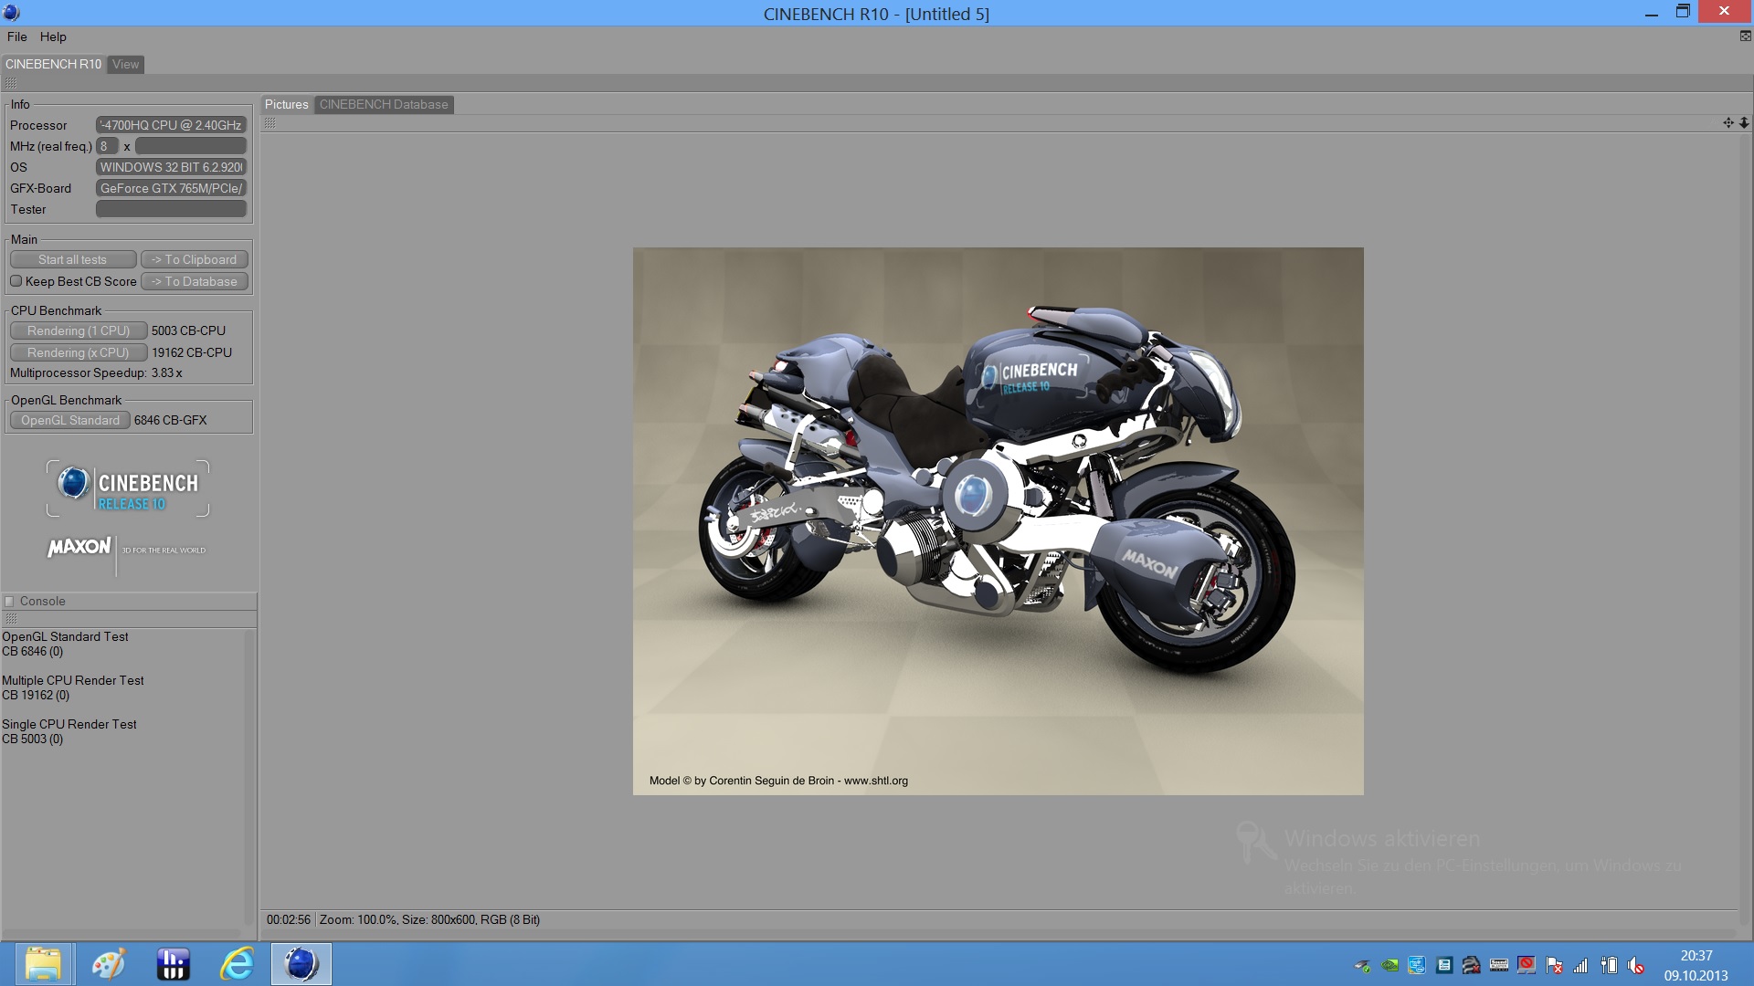Image resolution: width=1754 pixels, height=986 pixels.
Task: Click the Pictures panel grip handle icon
Action: tap(269, 123)
